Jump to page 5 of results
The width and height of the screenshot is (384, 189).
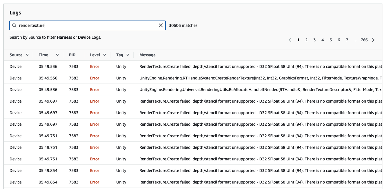click(x=331, y=40)
